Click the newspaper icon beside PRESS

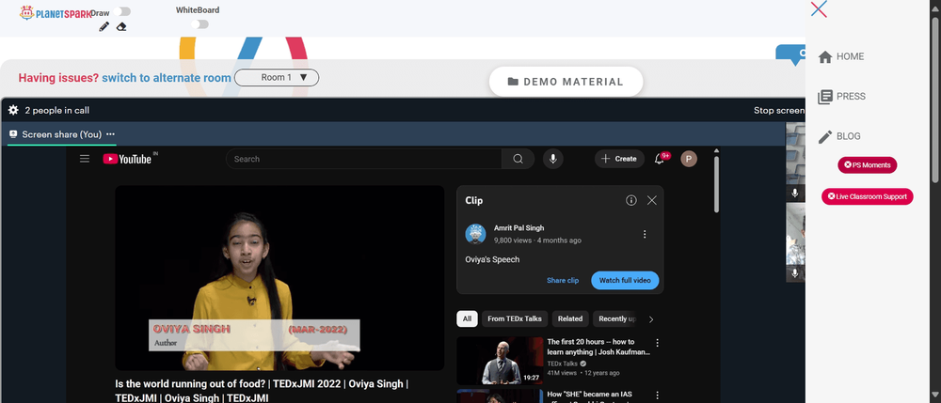pyautogui.click(x=825, y=97)
